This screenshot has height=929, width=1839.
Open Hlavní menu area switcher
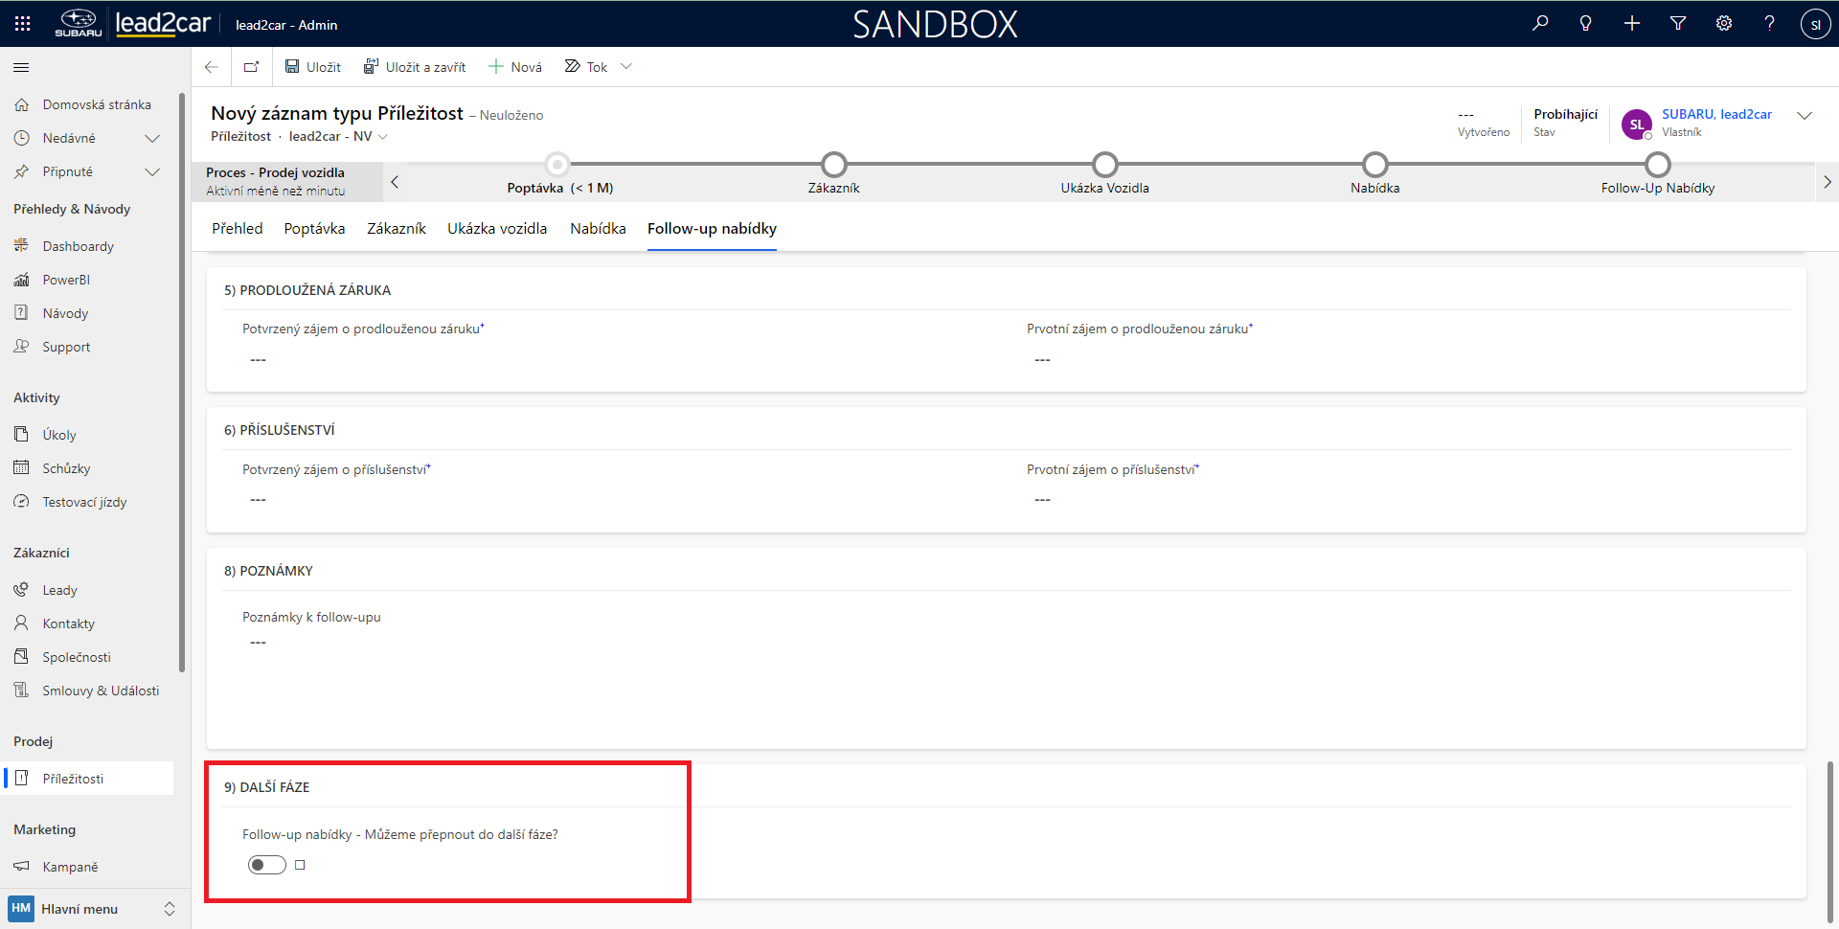click(92, 909)
